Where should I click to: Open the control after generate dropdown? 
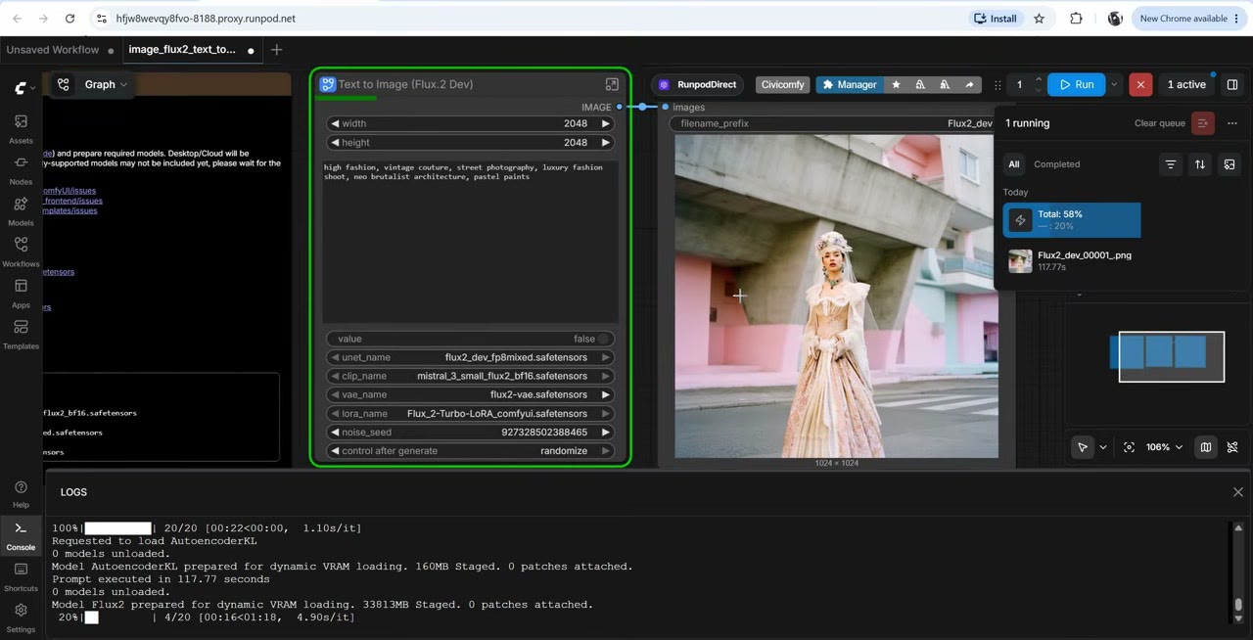pyautogui.click(x=471, y=451)
